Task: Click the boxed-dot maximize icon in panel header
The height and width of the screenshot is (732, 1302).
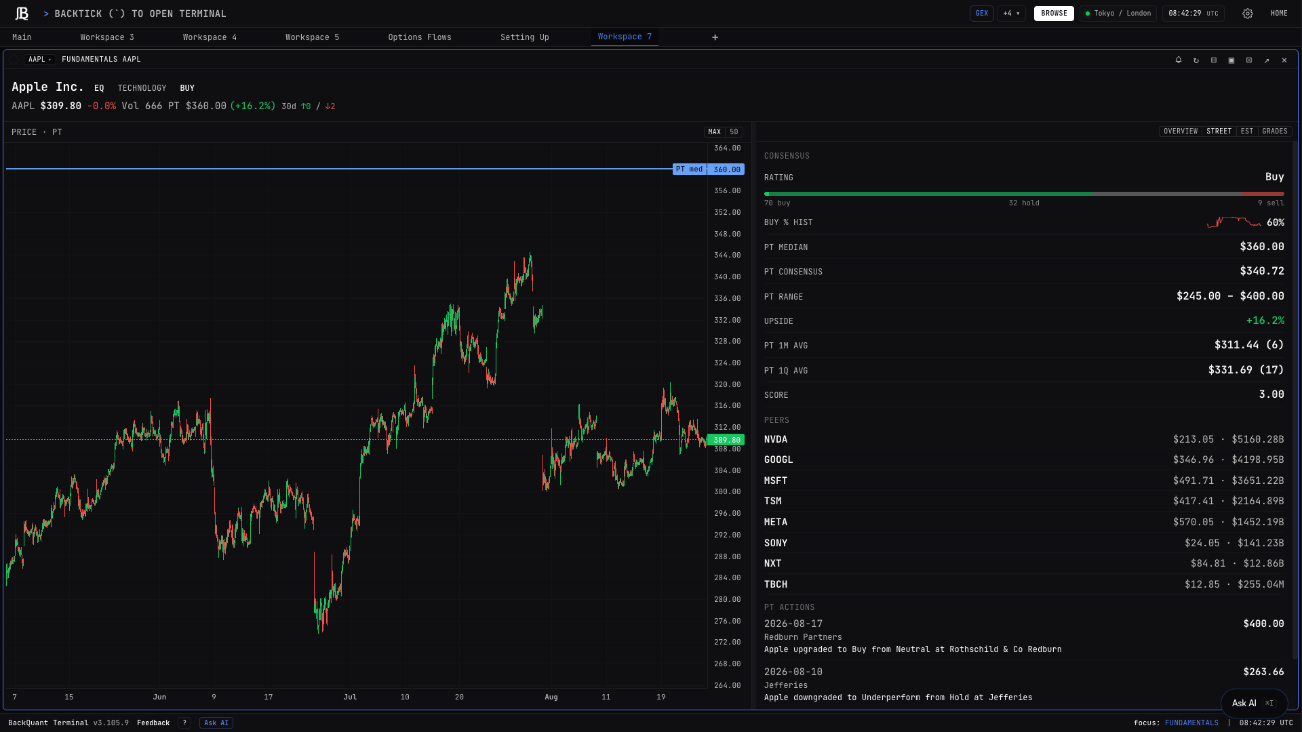Action: (x=1249, y=60)
